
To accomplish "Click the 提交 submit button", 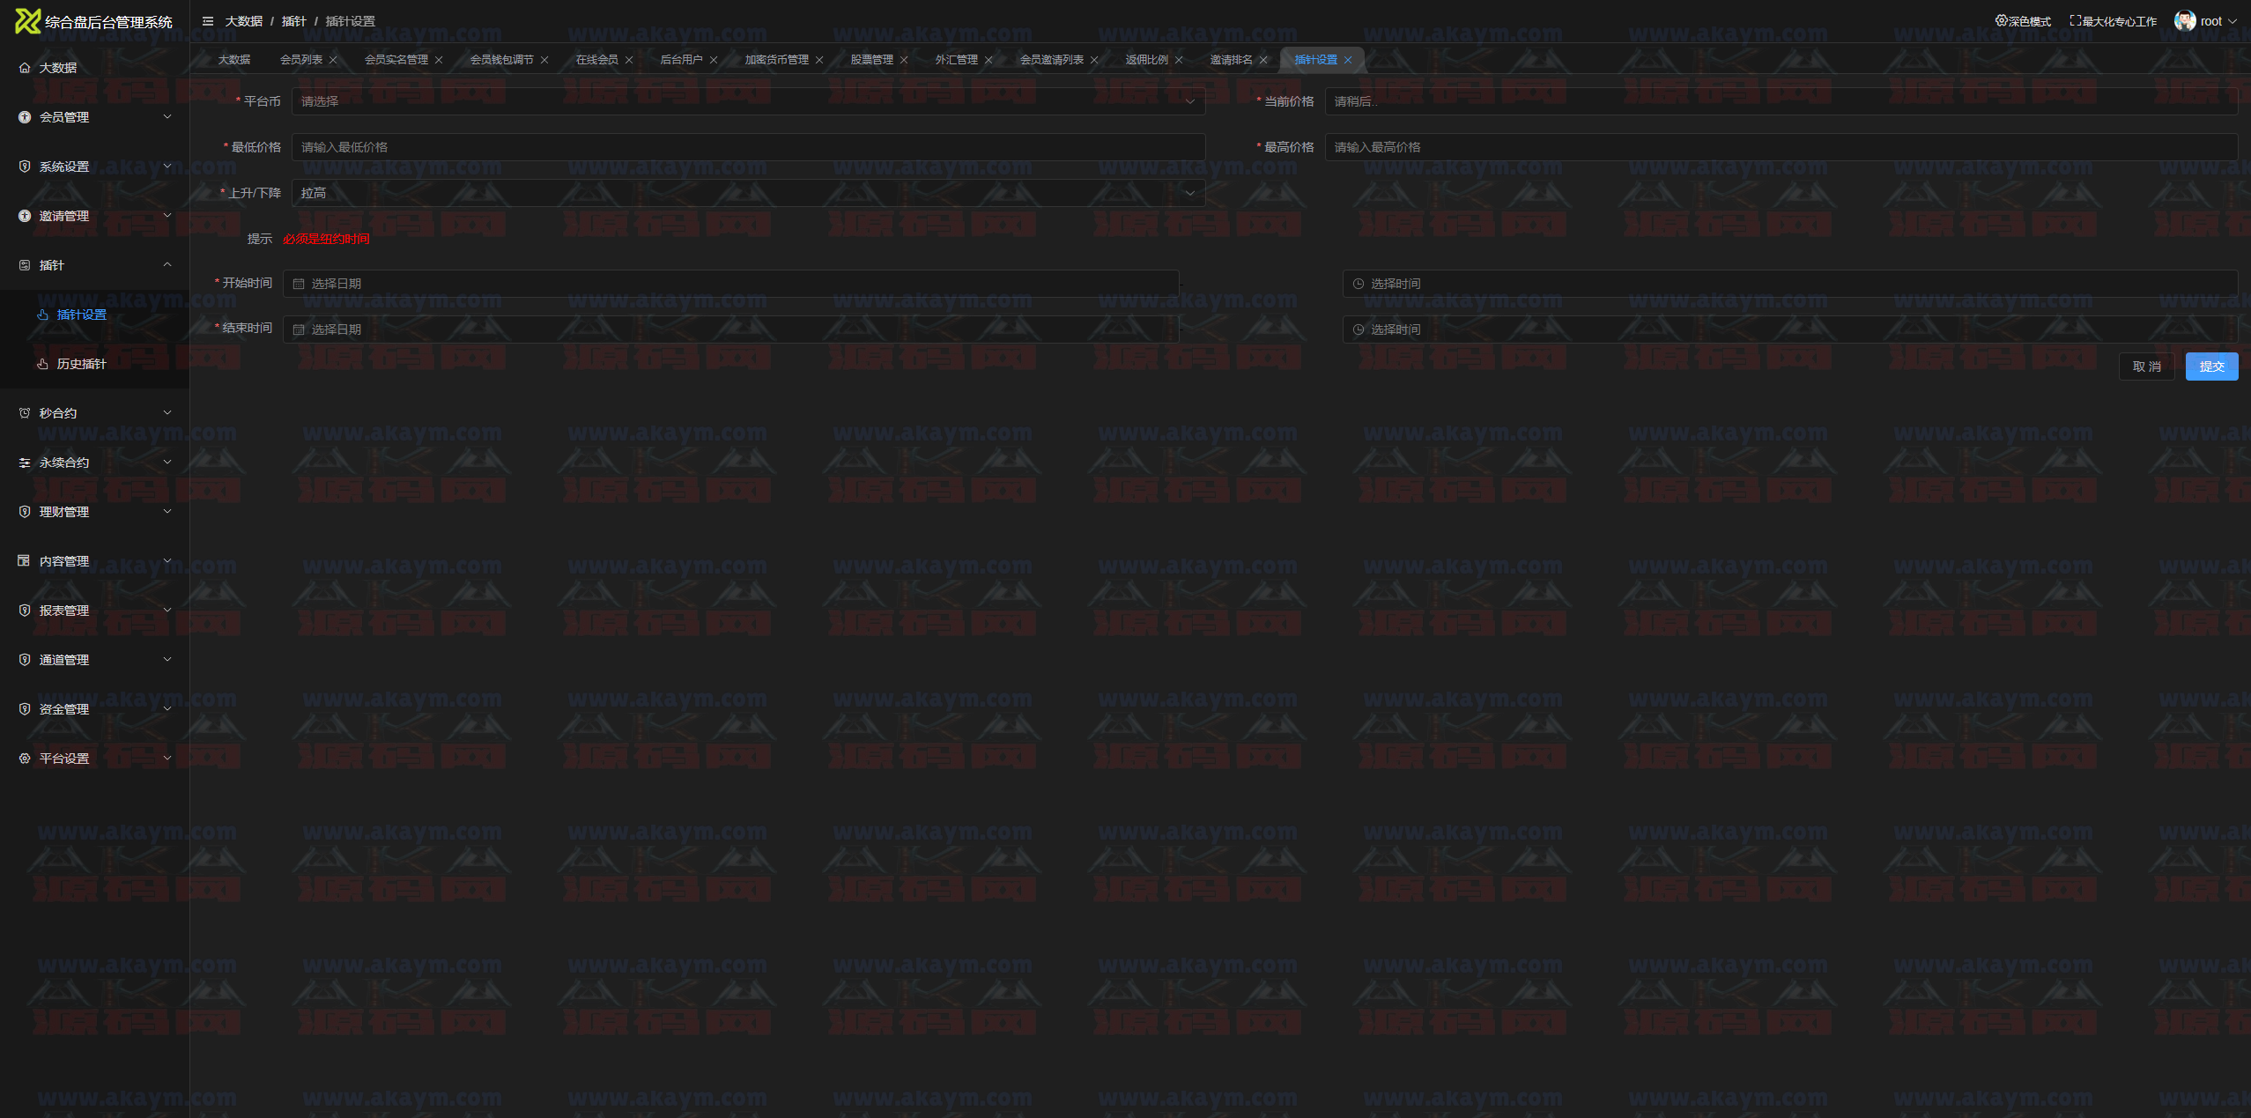I will click(2210, 366).
